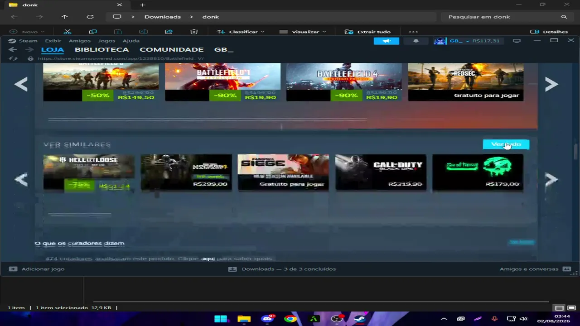This screenshot has width=580, height=326.
Task: Open the LOJA store tab
Action: 53,49
